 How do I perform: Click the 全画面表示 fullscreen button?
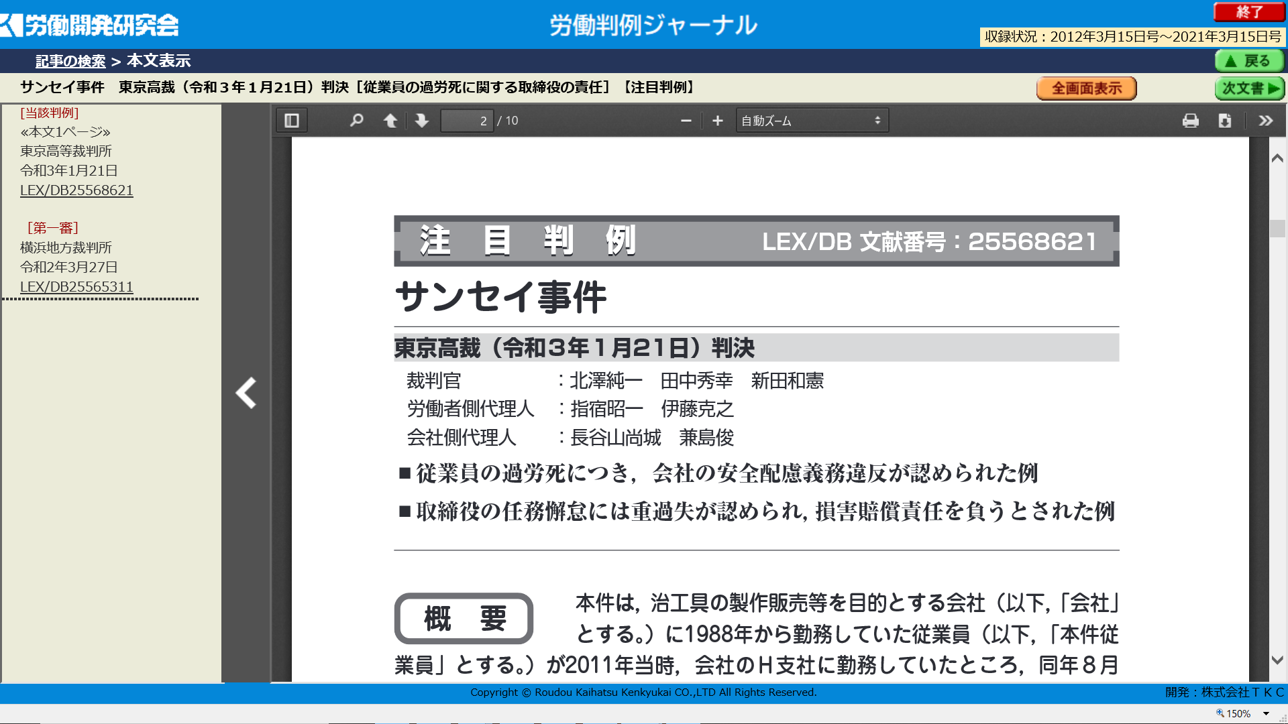[x=1086, y=88]
